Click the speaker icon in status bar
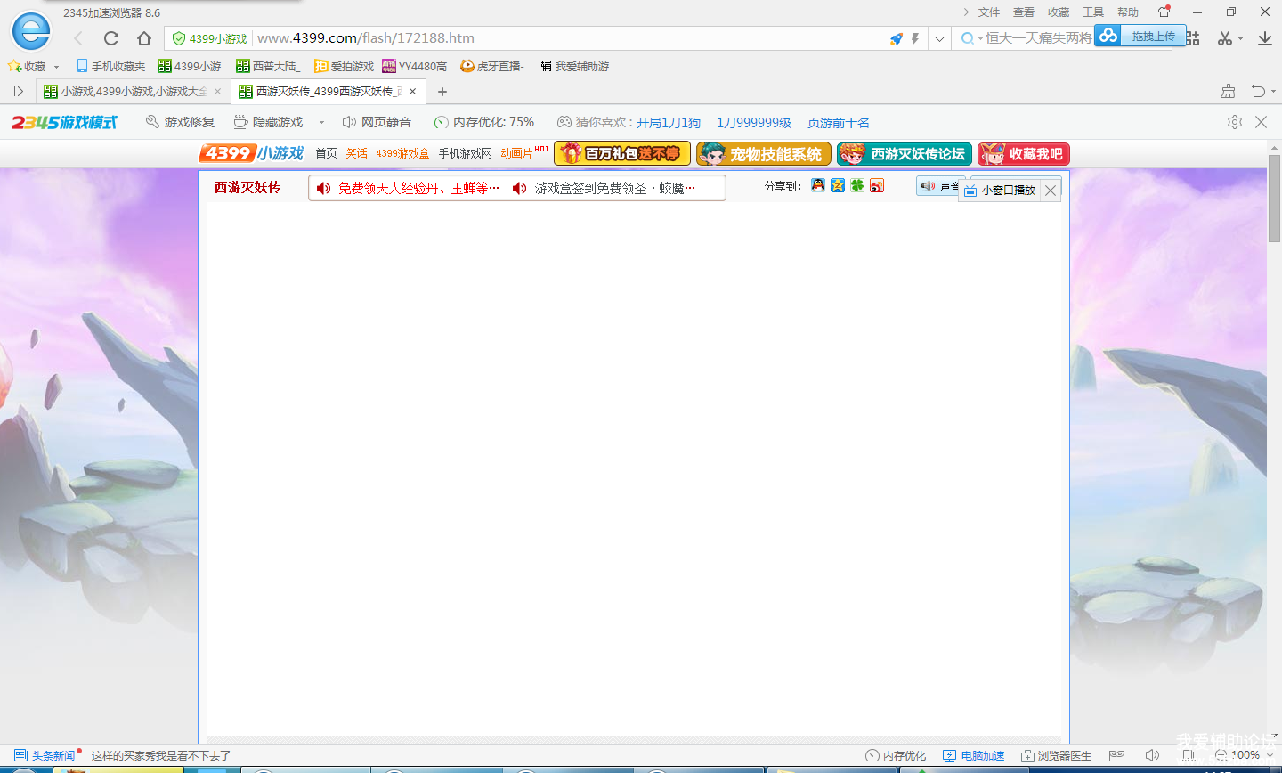The height and width of the screenshot is (773, 1282). [1152, 755]
